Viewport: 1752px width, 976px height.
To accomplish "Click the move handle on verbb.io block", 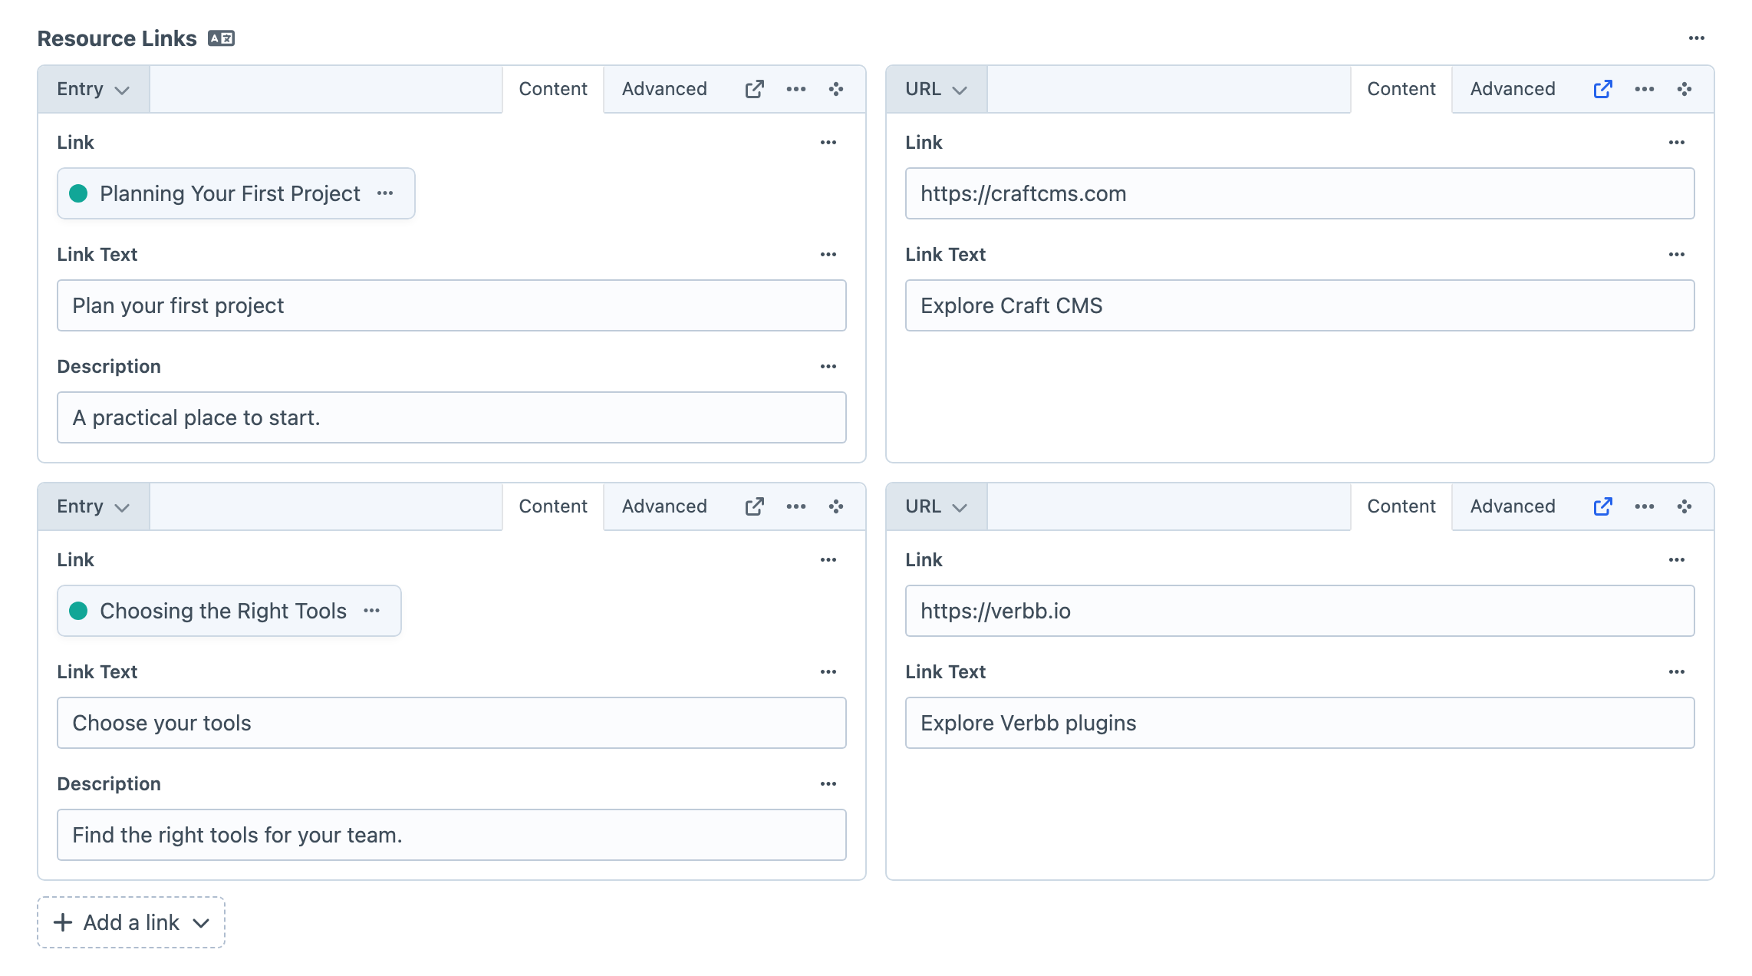I will pyautogui.click(x=1684, y=506).
